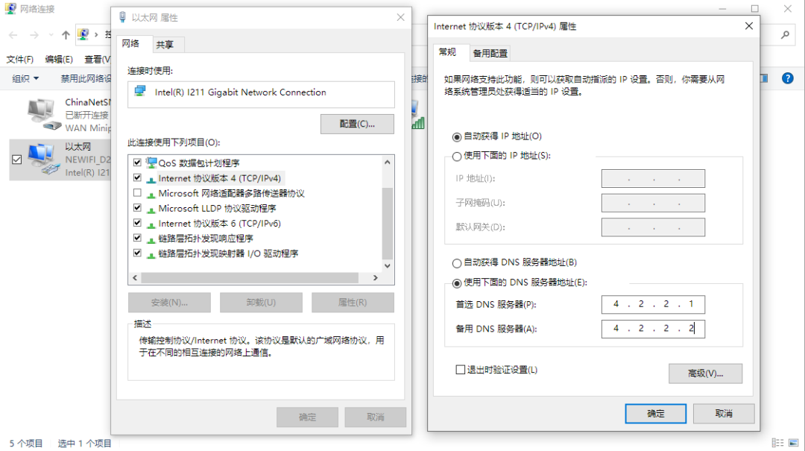Select 使用下面的 IP 地址 radio button
Image resolution: width=805 pixels, height=451 pixels.
[x=456, y=156]
